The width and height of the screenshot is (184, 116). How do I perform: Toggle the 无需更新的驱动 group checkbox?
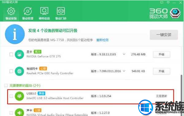pyautogui.click(x=6, y=86)
